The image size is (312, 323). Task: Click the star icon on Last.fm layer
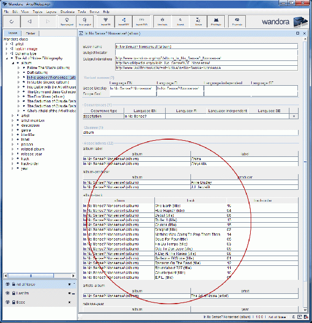coord(69,293)
